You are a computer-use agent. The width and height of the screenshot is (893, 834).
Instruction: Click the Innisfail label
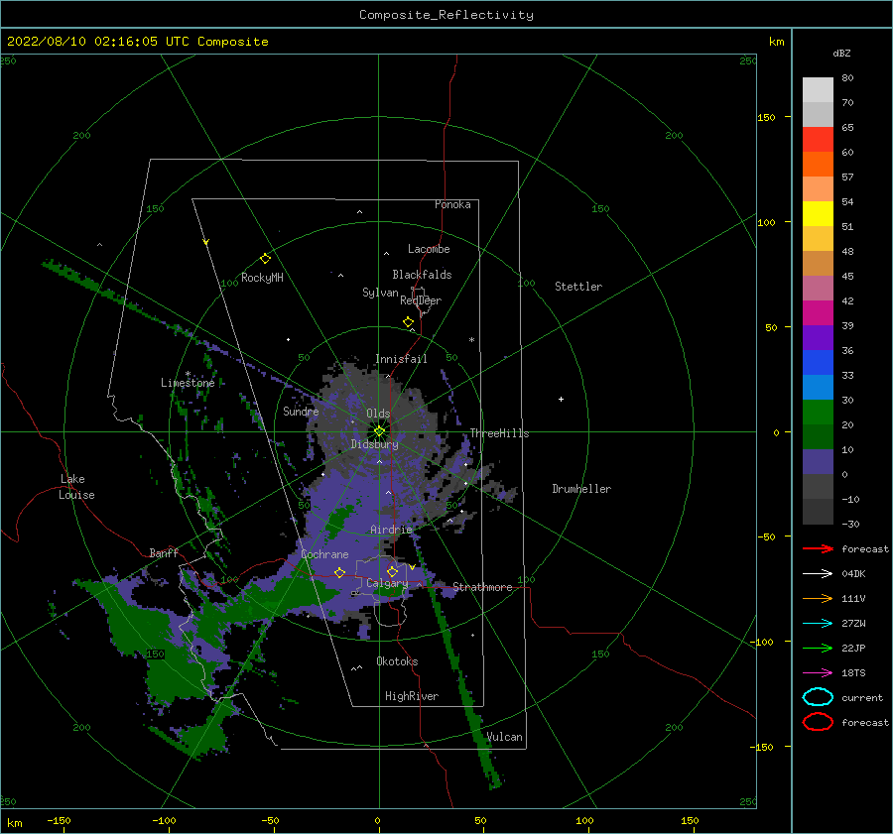pyautogui.click(x=401, y=359)
